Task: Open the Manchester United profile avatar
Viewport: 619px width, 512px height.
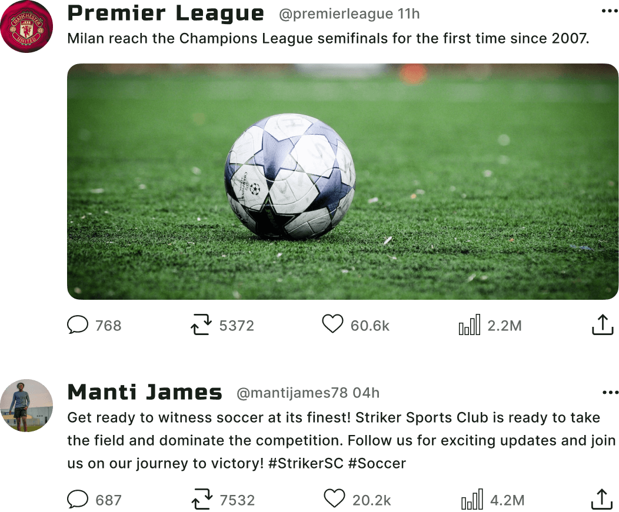Action: click(26, 26)
